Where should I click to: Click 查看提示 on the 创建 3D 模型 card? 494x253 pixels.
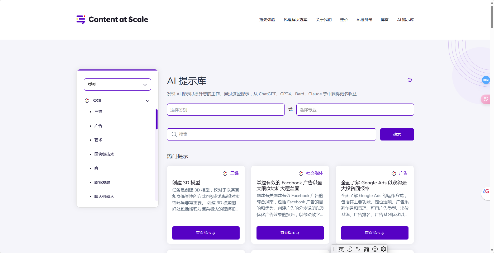coord(206,233)
